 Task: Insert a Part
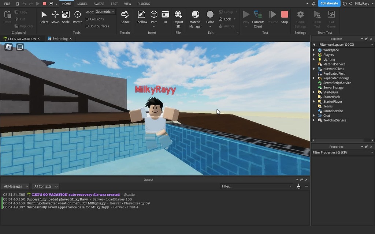pyautogui.click(x=153, y=16)
